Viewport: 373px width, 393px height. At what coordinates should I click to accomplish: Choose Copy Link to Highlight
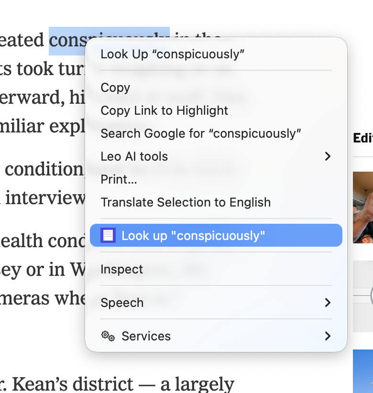(216, 110)
